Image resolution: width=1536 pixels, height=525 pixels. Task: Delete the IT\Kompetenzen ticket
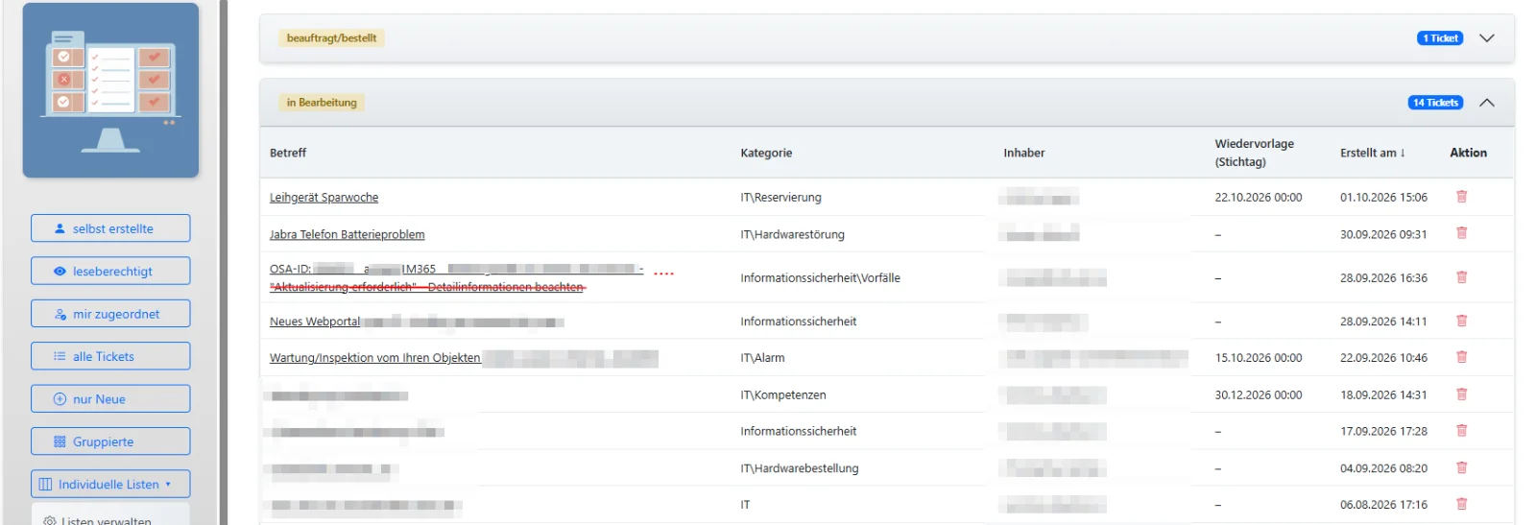pyautogui.click(x=1461, y=394)
